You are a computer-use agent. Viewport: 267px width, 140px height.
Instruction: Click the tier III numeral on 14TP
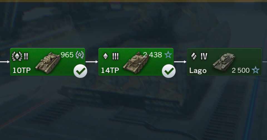click(115, 56)
